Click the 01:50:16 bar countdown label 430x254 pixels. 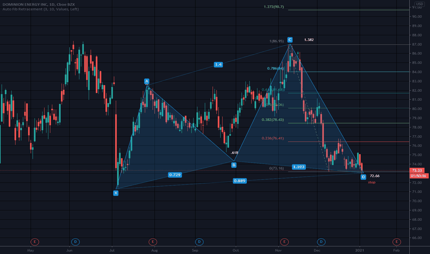click(418, 176)
